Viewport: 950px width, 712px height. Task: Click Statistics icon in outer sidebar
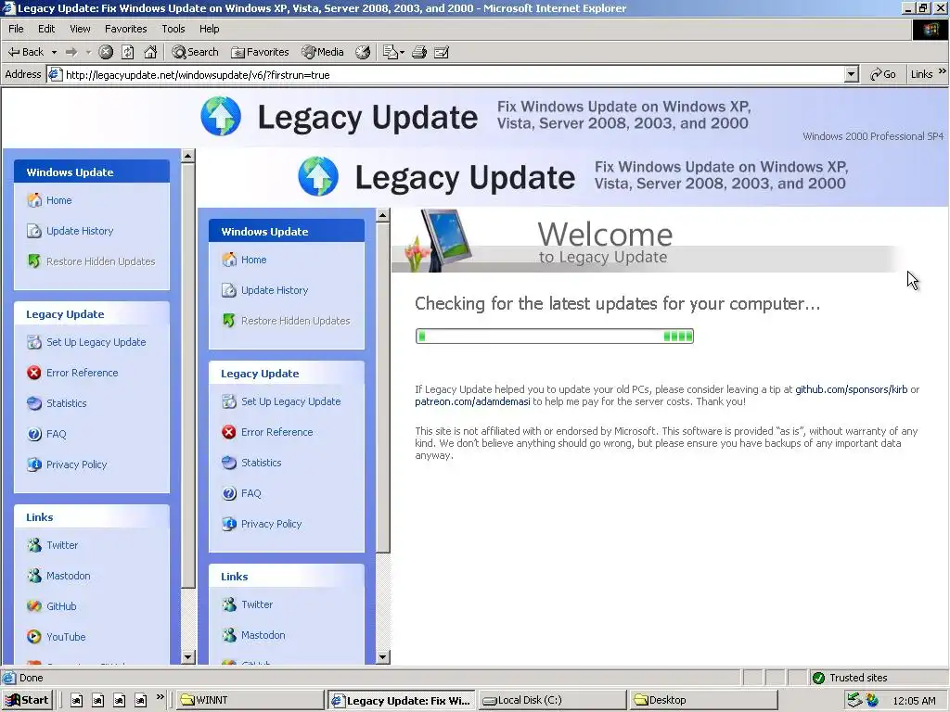tap(34, 403)
